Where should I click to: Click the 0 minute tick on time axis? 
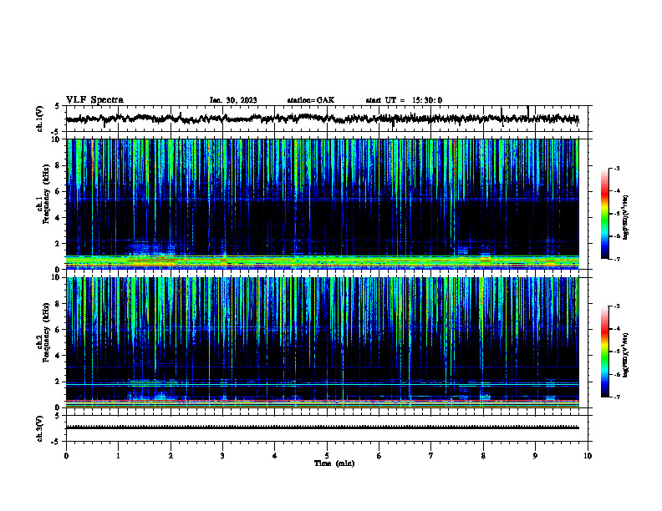(66, 456)
